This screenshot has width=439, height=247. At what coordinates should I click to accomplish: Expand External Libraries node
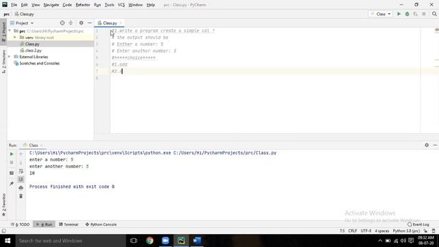[x=10, y=57]
